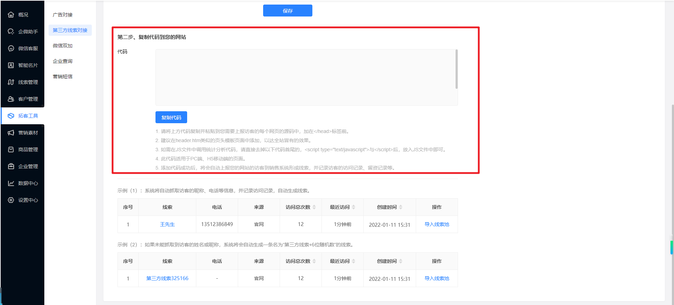The width and height of the screenshot is (674, 305).
Task: Open 数据中心 via its chart icon
Action: [x=11, y=183]
